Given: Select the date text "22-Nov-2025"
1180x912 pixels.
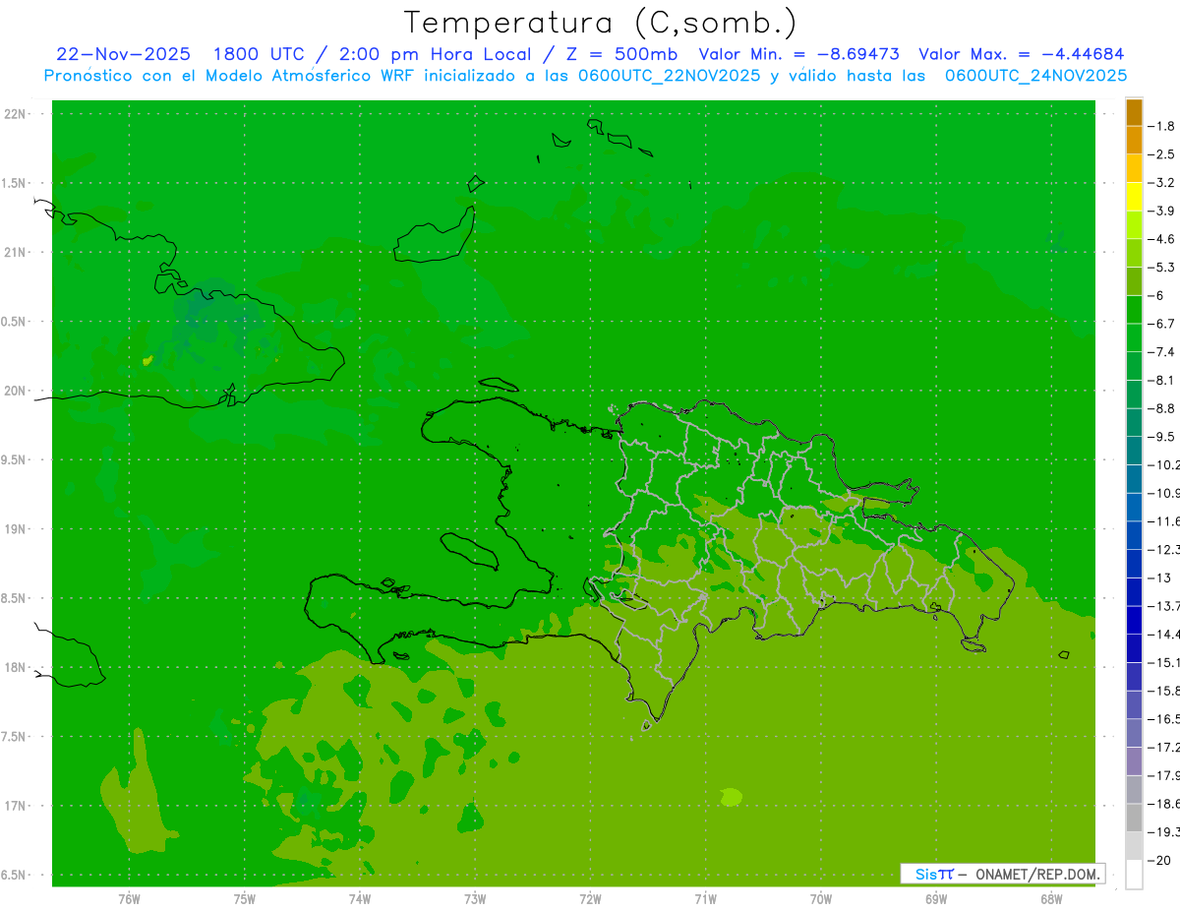Looking at the screenshot, I should click(124, 54).
